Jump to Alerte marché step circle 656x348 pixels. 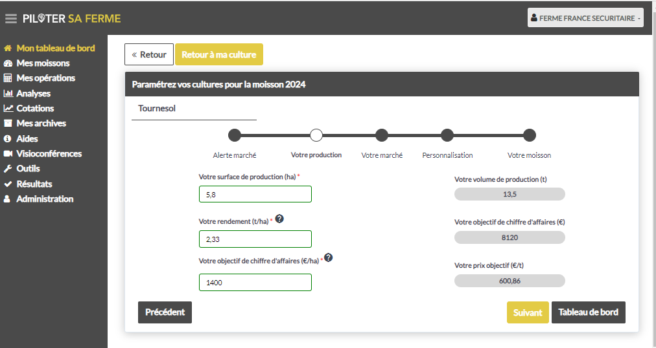[x=234, y=135]
